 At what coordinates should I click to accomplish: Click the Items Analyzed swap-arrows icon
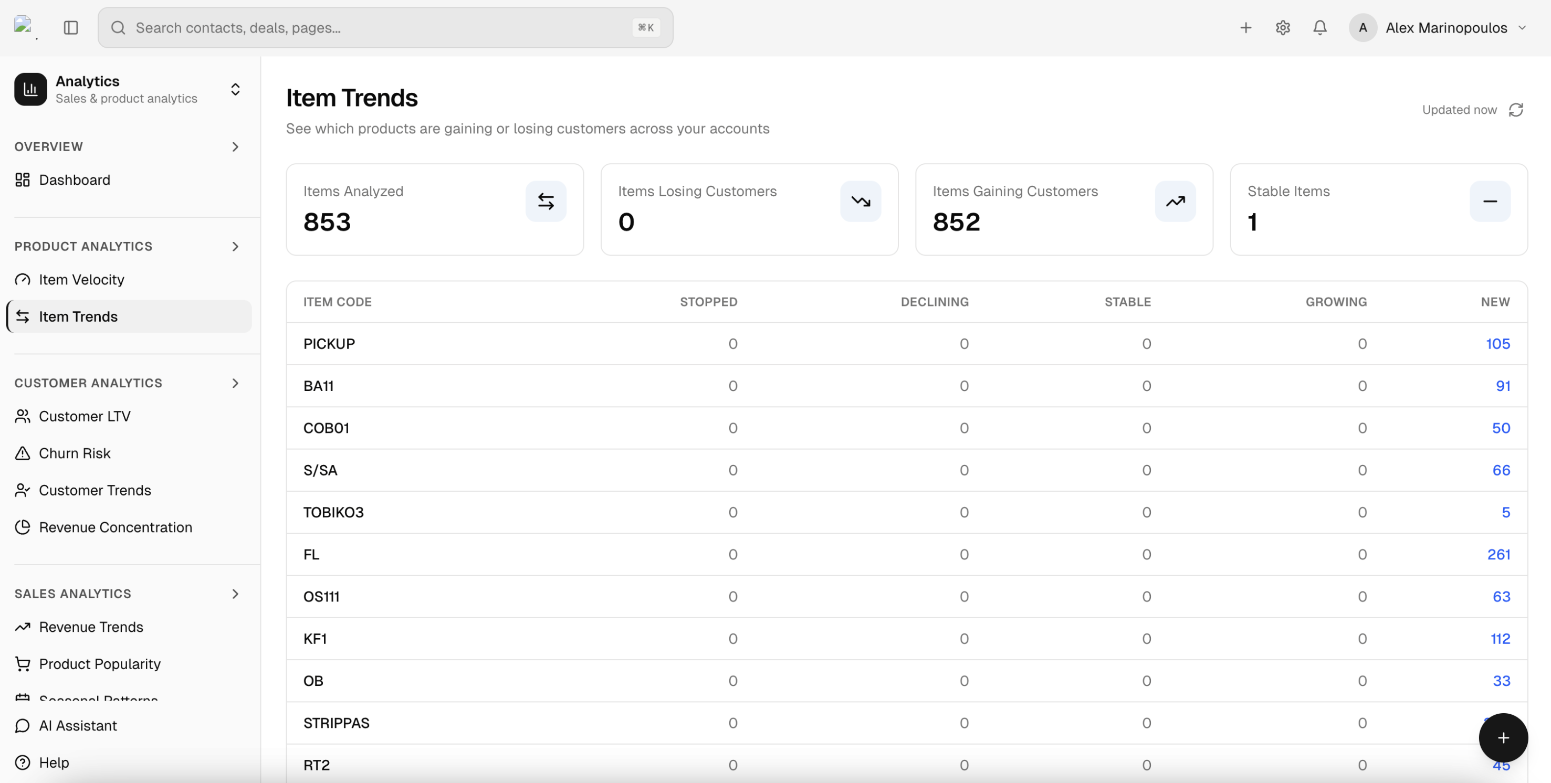tap(546, 201)
